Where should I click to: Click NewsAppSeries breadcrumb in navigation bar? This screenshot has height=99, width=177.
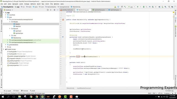[x=7, y=7]
